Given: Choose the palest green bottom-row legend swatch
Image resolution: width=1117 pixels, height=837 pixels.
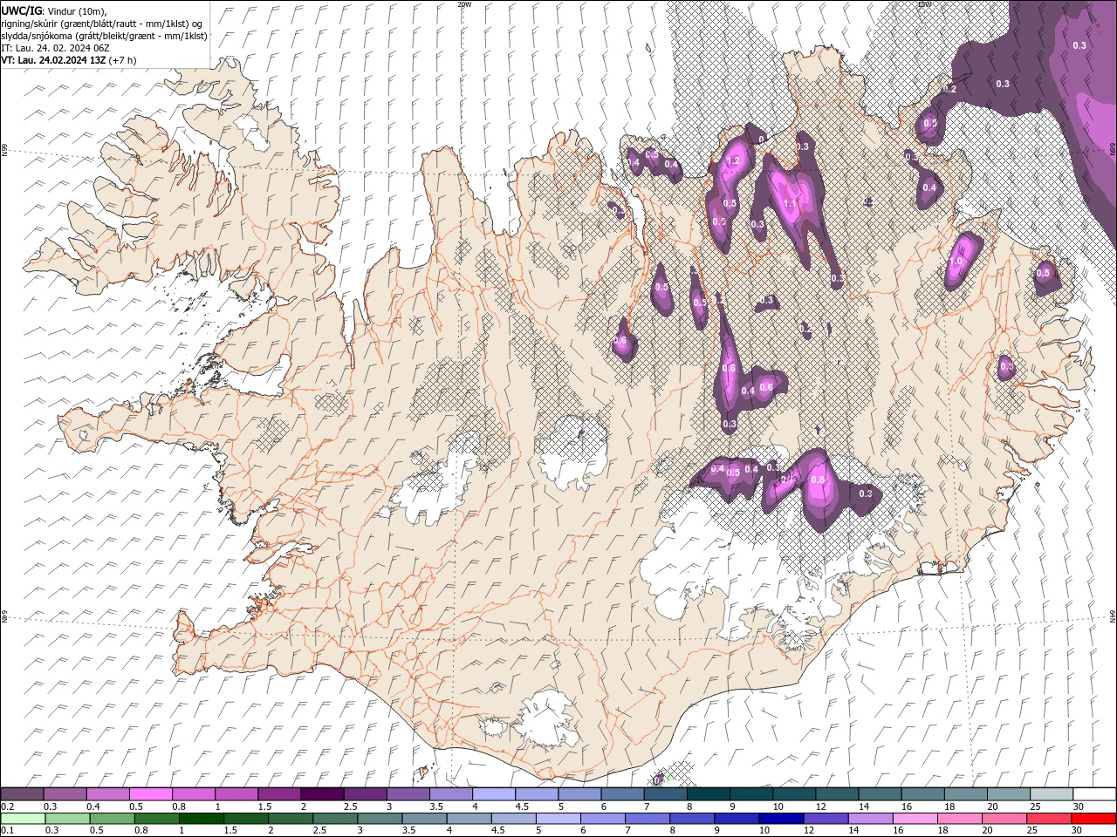Looking at the screenshot, I should tap(22, 819).
